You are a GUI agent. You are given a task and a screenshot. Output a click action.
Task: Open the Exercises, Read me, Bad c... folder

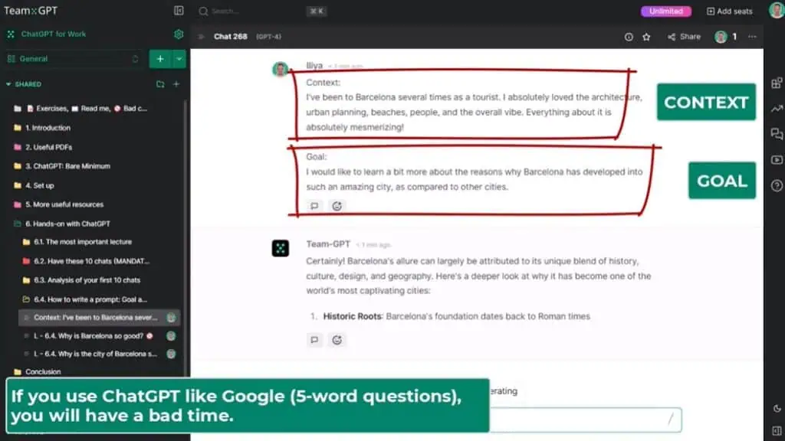(x=81, y=109)
